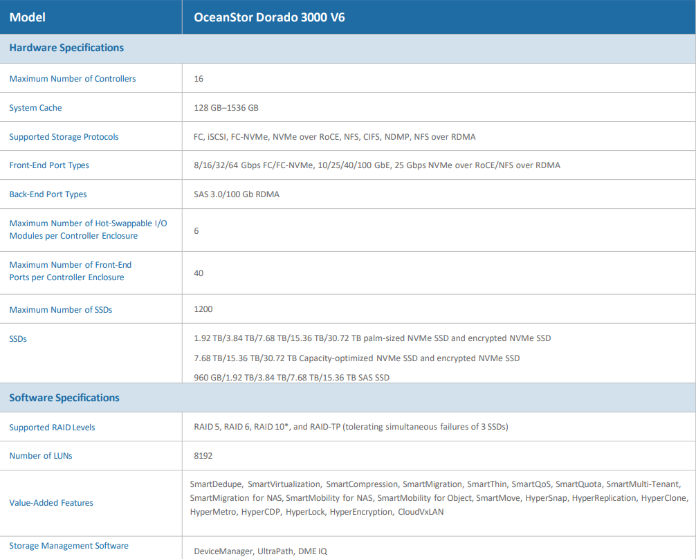Select the palm-sized NVMe SSD capacity line
Screen dimensions: 696x559
[x=372, y=338]
